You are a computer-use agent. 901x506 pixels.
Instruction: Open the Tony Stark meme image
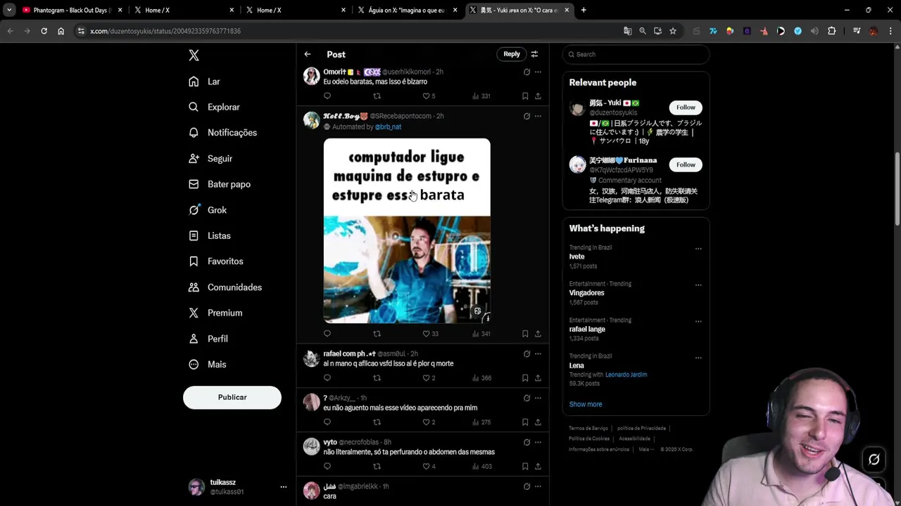click(x=407, y=231)
